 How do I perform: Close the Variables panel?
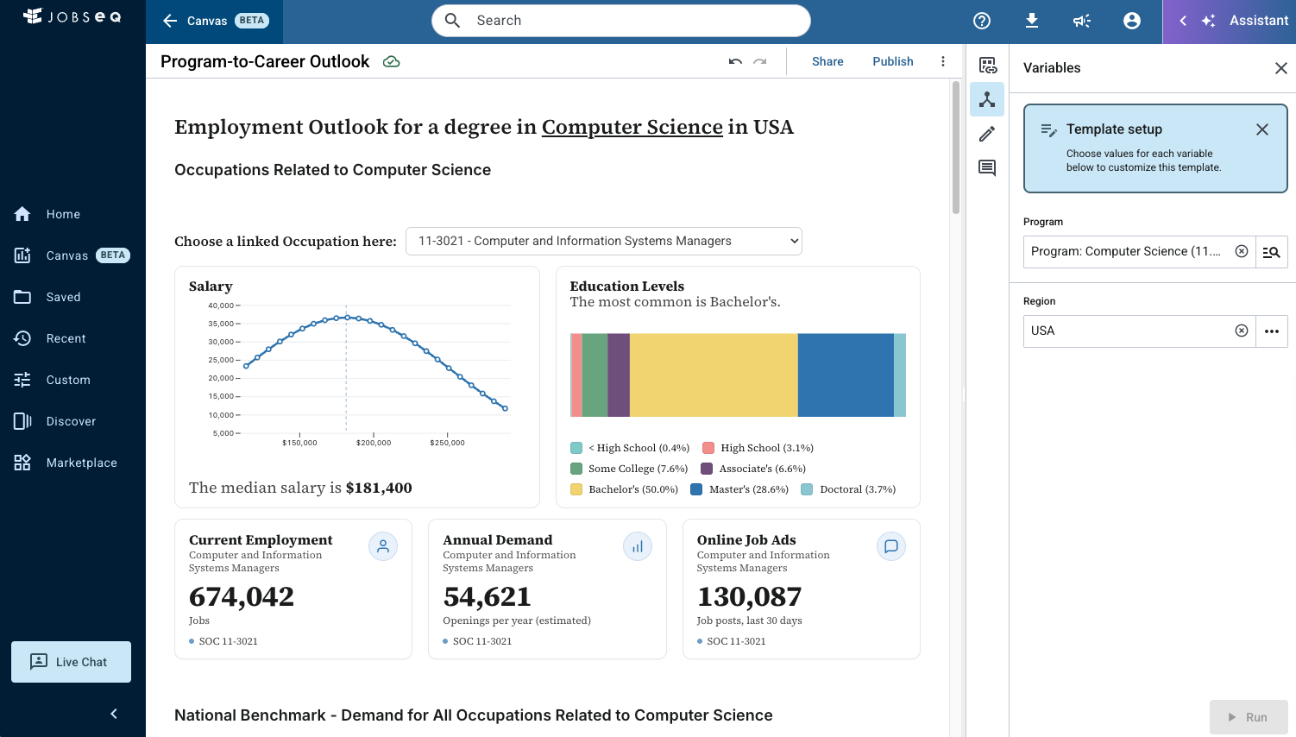[x=1281, y=68]
